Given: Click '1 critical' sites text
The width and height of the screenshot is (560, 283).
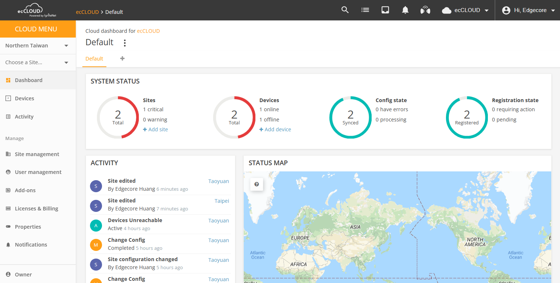Looking at the screenshot, I should coord(153,109).
